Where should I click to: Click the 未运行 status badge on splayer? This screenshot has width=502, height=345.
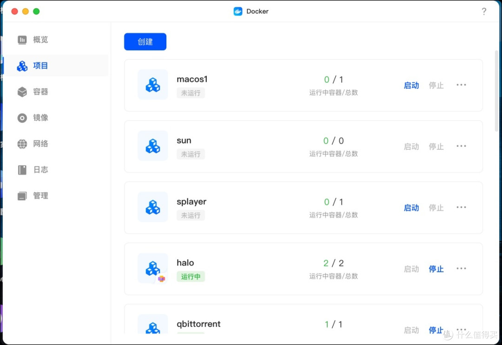point(191,215)
